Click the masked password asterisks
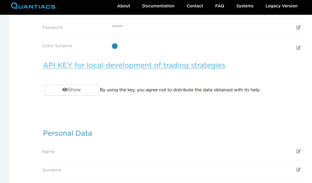 (117, 27)
